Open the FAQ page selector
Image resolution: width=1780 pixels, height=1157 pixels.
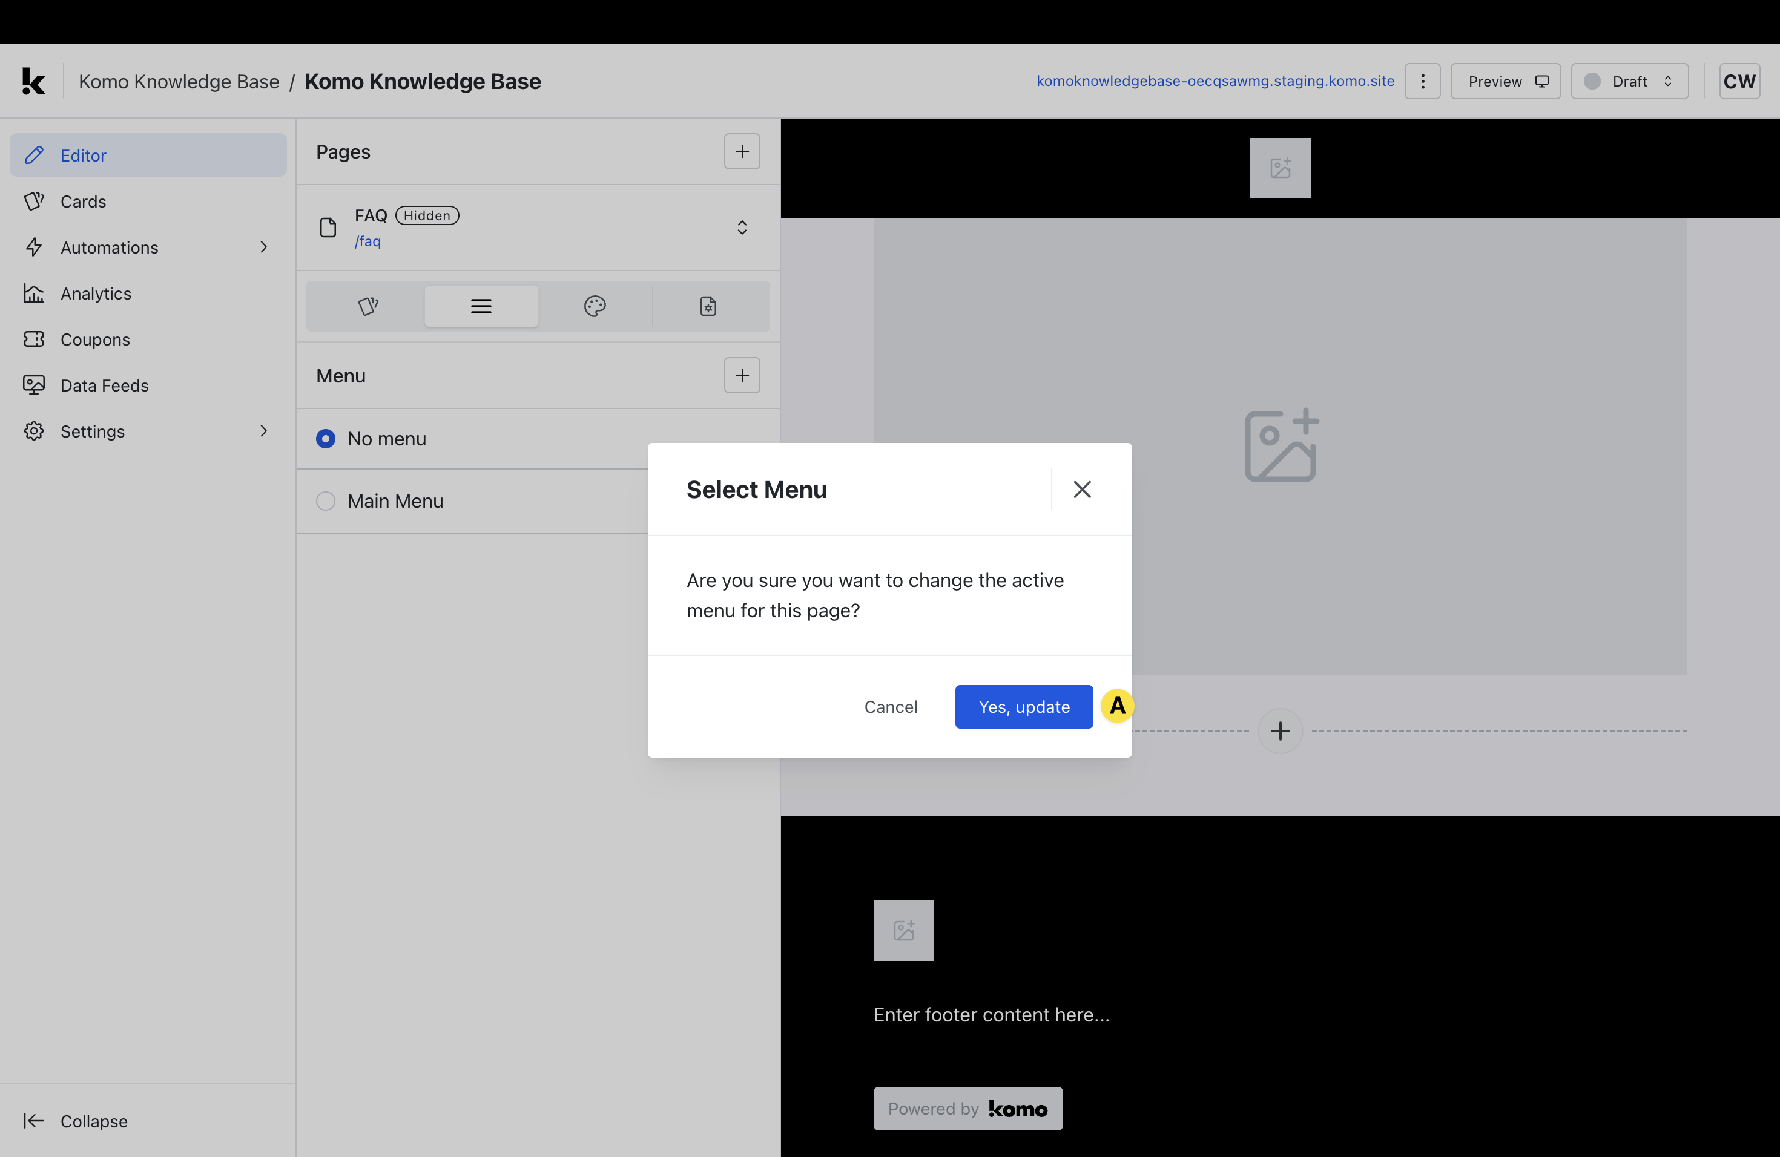tap(741, 227)
